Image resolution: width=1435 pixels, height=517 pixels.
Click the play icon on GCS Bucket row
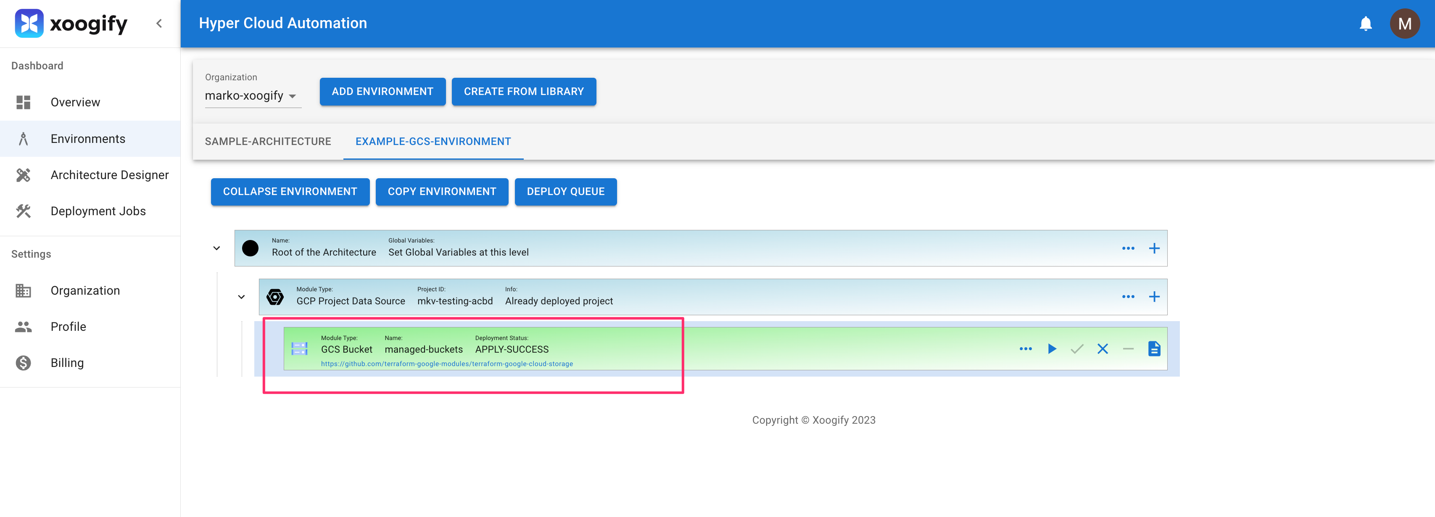1052,349
